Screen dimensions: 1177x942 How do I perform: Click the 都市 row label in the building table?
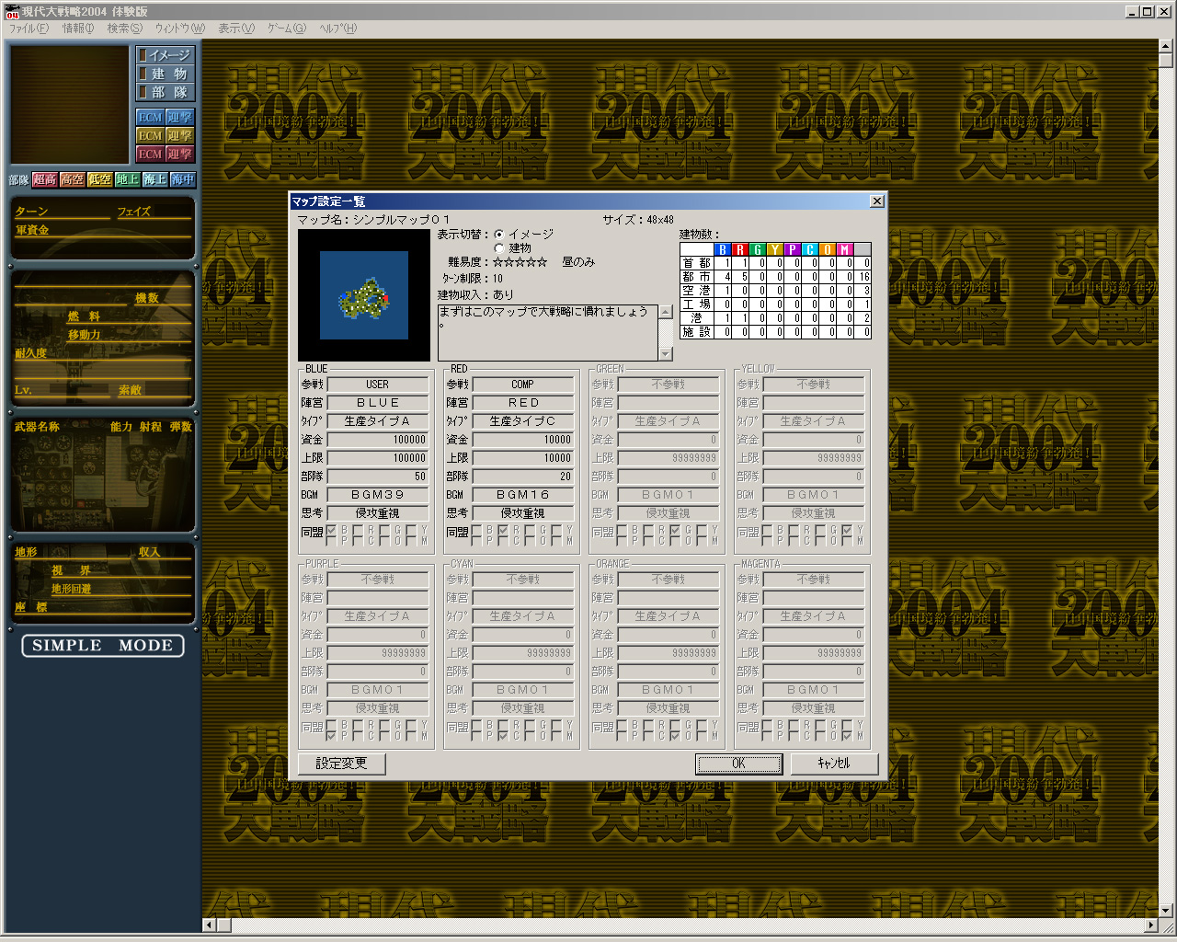pos(696,277)
